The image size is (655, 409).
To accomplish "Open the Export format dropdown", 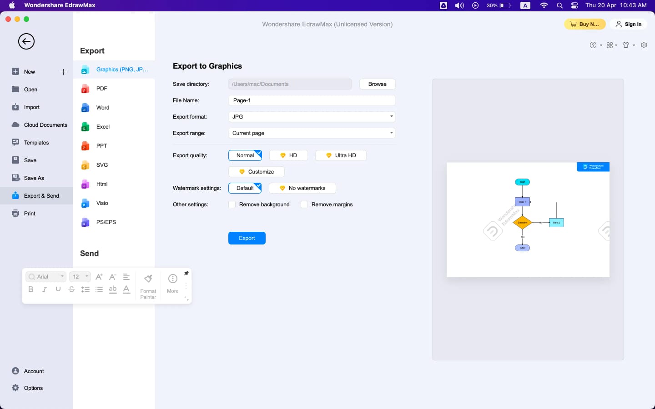I will coord(312,117).
